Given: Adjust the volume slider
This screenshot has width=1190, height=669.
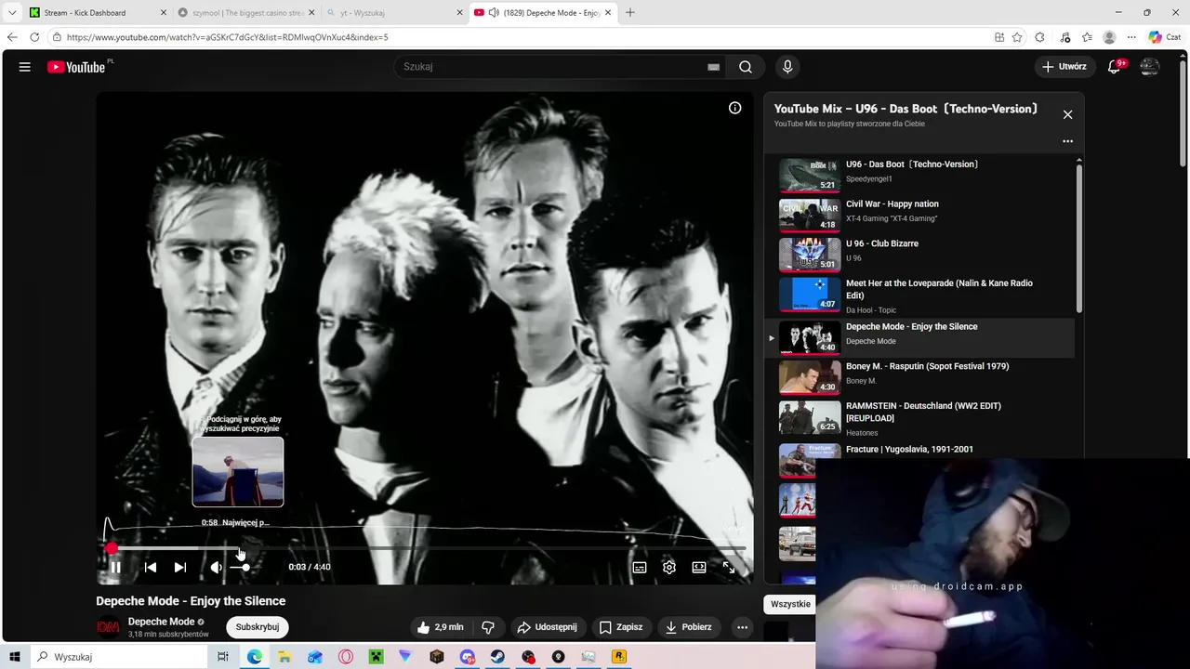Looking at the screenshot, I should pyautogui.click(x=240, y=567).
